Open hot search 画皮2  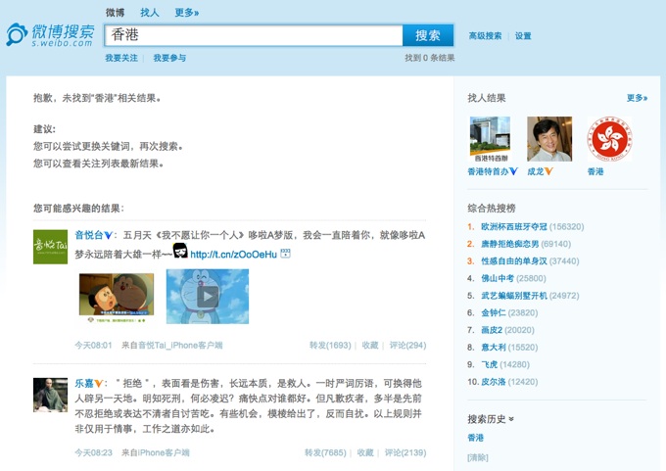[492, 330]
